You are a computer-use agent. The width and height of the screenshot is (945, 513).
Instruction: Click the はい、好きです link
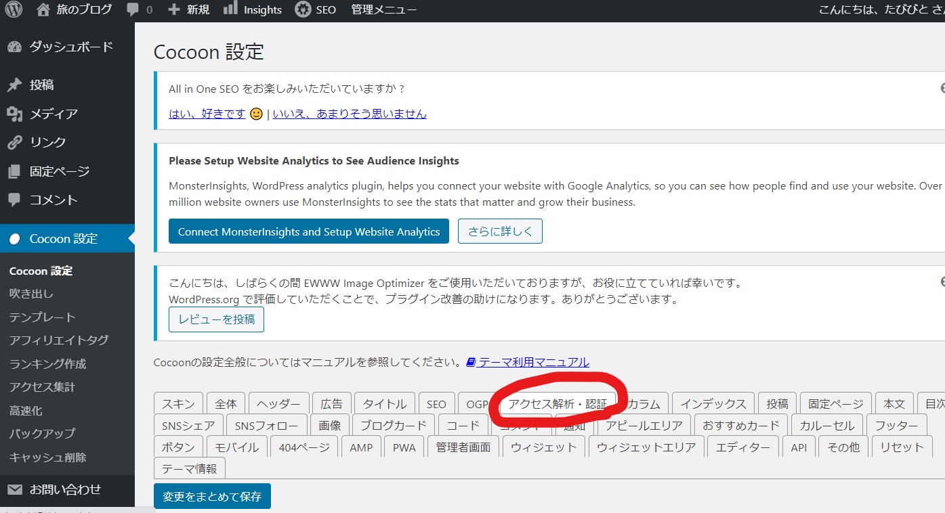207,114
